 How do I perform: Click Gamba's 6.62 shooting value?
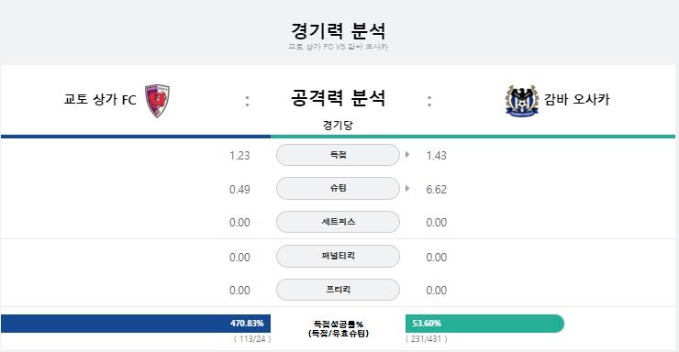pos(436,190)
